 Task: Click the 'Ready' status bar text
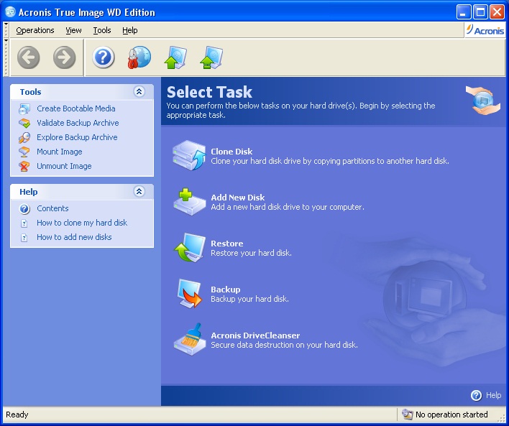(x=17, y=415)
